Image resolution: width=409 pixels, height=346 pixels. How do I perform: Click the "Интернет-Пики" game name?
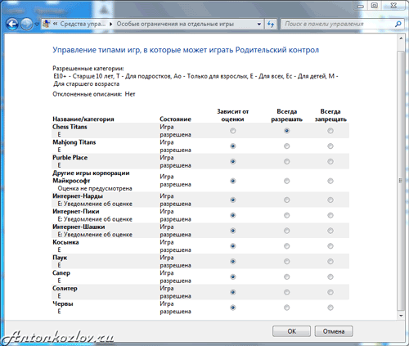coord(76,211)
